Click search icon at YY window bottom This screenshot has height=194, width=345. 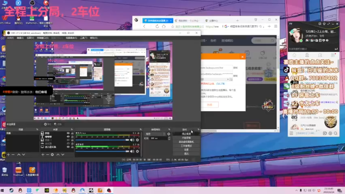336,133
